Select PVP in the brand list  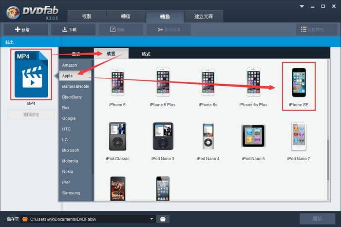tap(75, 182)
